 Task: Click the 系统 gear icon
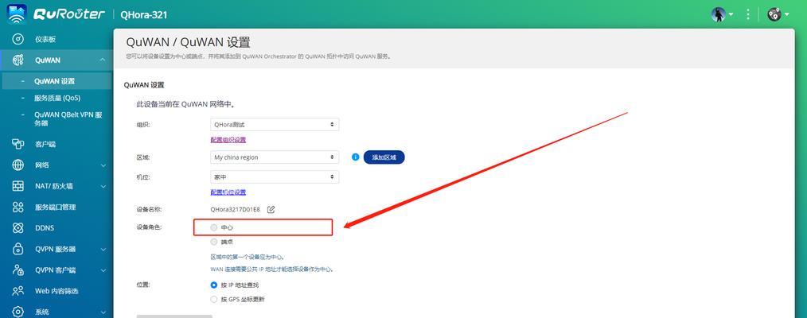[x=18, y=312]
